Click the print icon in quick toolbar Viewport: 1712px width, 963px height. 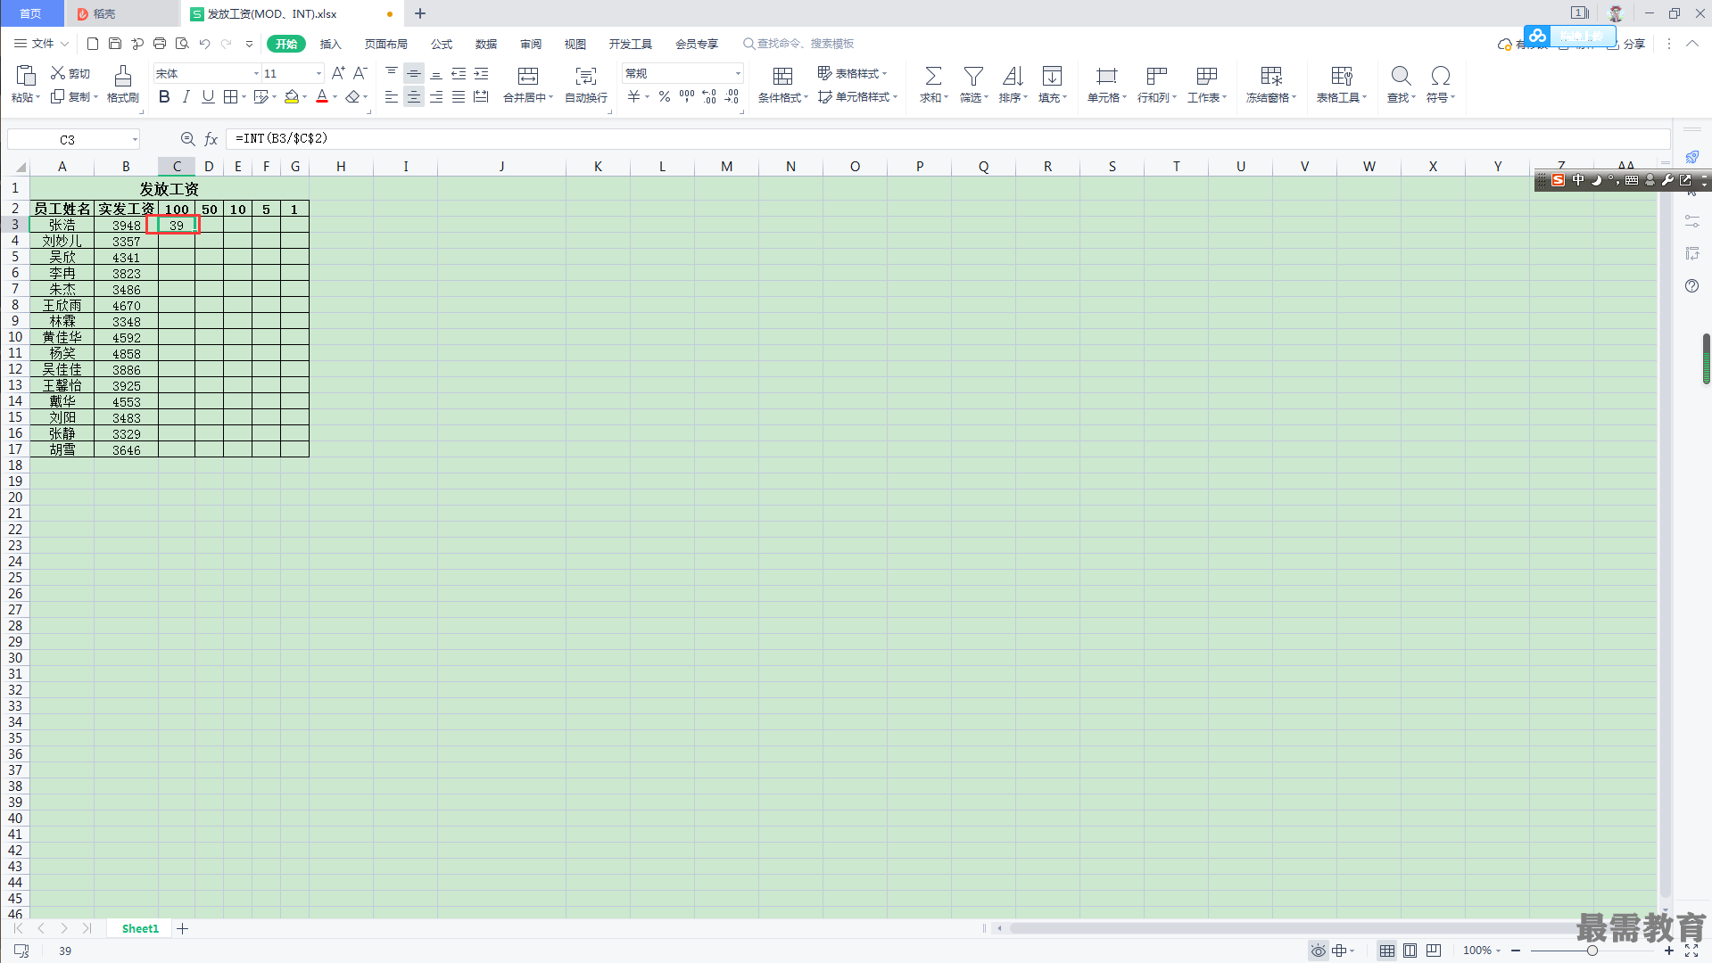[x=160, y=44]
